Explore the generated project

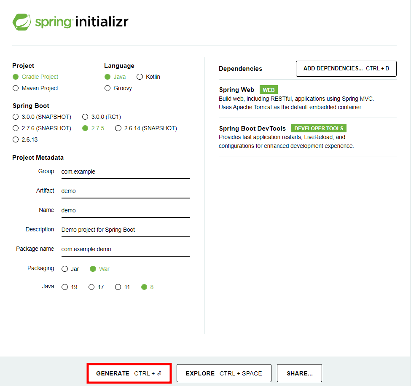click(x=224, y=373)
